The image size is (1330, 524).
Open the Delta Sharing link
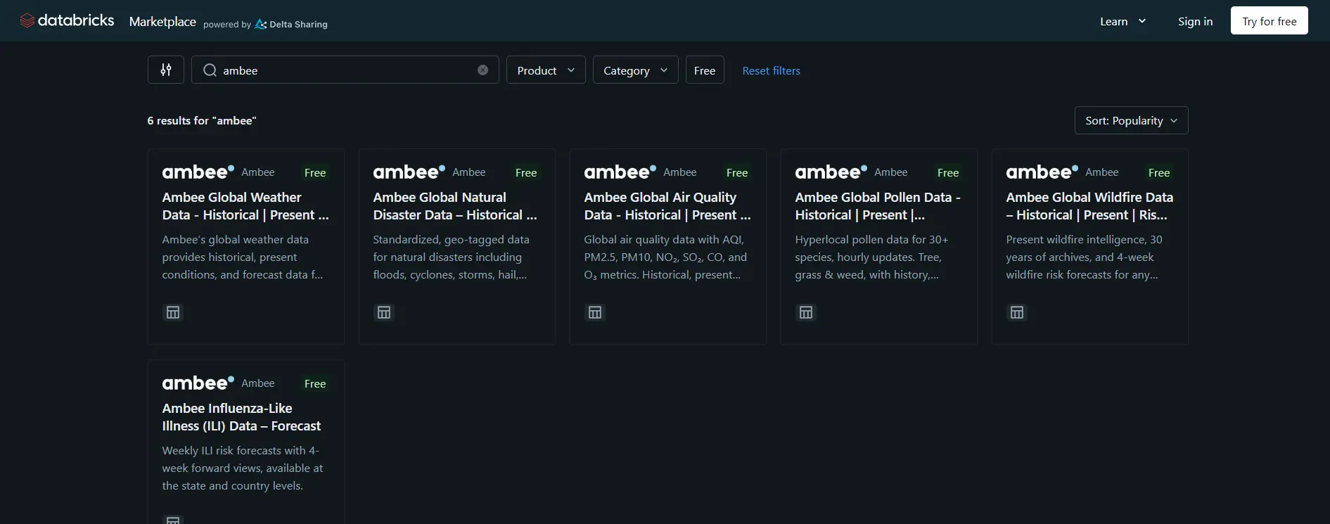[291, 24]
